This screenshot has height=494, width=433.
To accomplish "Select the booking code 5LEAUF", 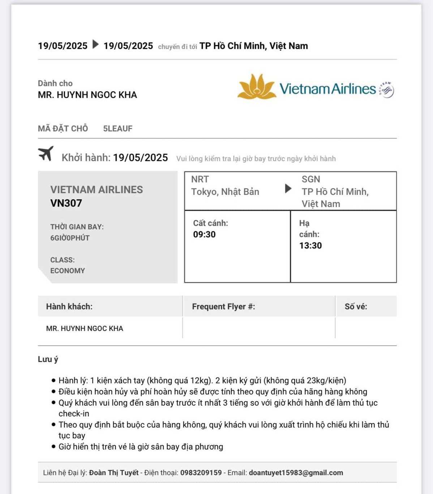I will (118, 129).
